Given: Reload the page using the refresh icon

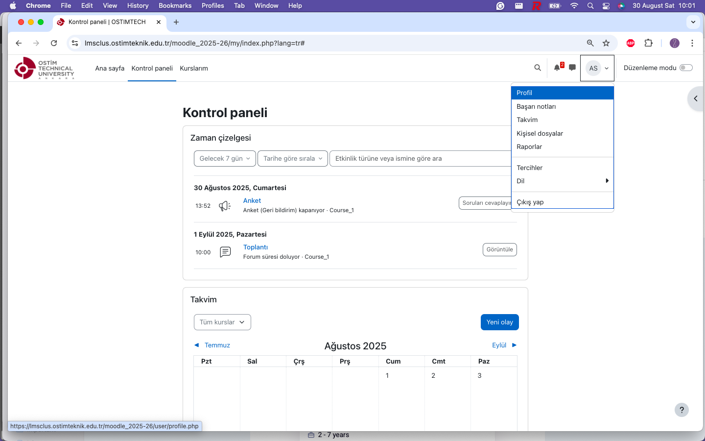Looking at the screenshot, I should (x=54, y=43).
